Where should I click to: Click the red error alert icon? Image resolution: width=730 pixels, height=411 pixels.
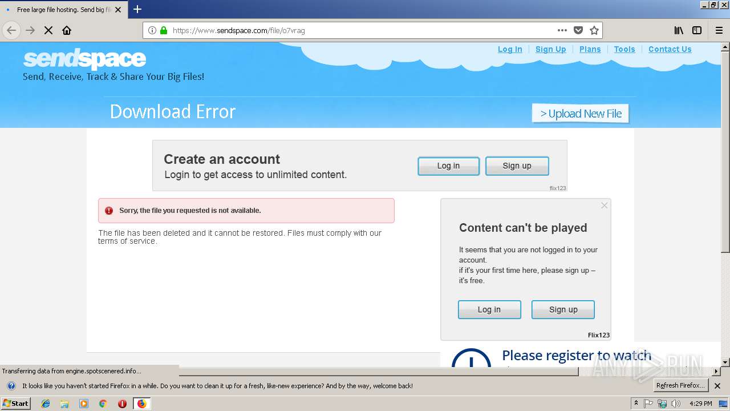coord(109,211)
